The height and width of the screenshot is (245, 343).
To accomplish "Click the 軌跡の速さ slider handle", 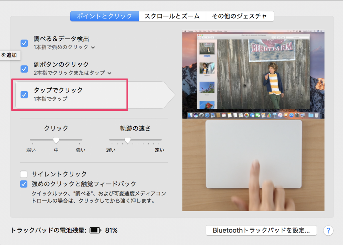I will 127,140.
